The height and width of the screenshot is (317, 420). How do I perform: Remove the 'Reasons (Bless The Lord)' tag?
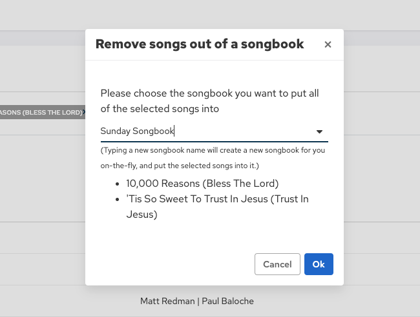(85, 112)
